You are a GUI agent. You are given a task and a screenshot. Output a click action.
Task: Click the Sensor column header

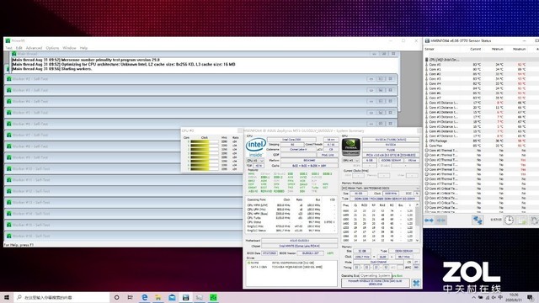pos(430,49)
